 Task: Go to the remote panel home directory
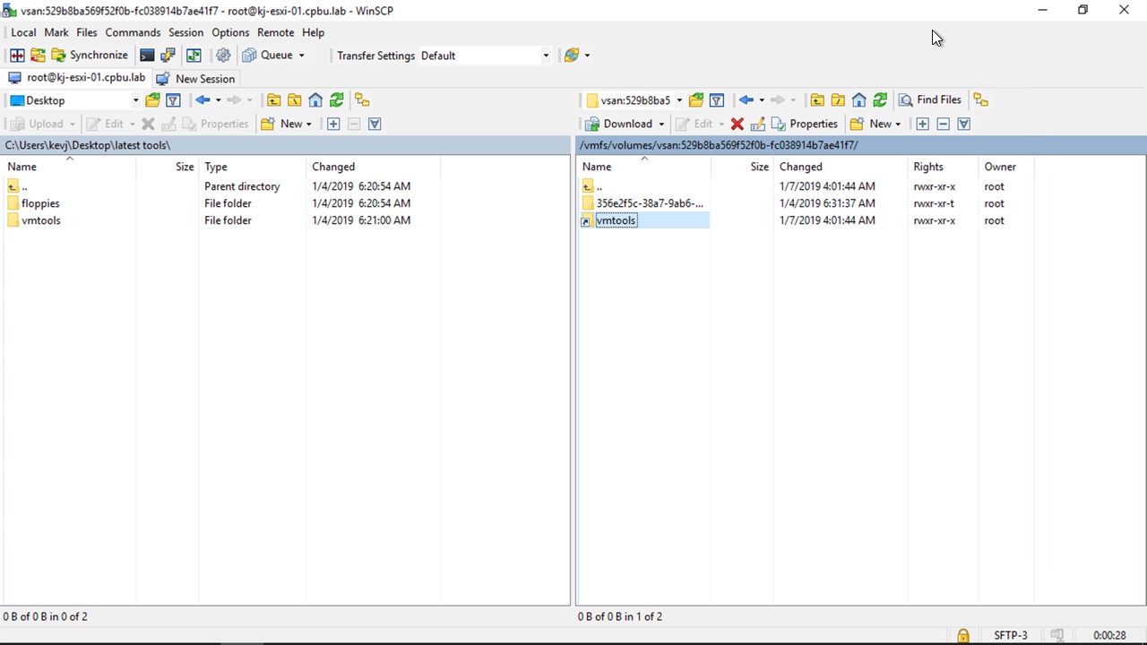tap(858, 100)
